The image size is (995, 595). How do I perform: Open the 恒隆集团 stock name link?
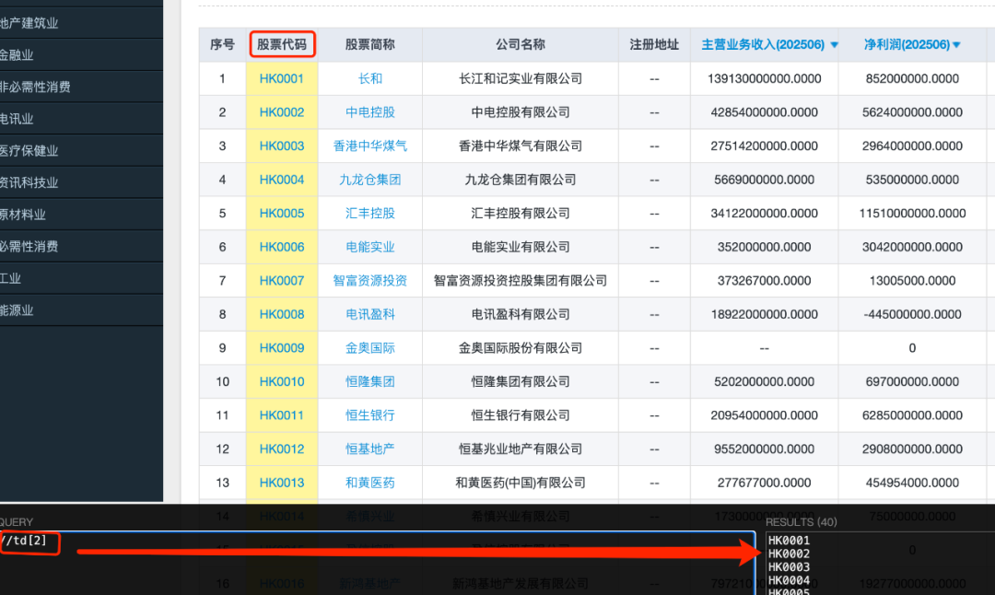pos(370,381)
